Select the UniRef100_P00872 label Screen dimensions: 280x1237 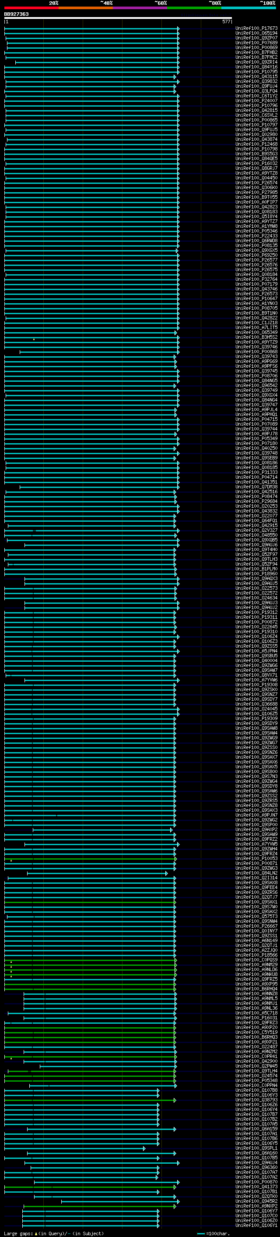pyautogui.click(x=256, y=622)
